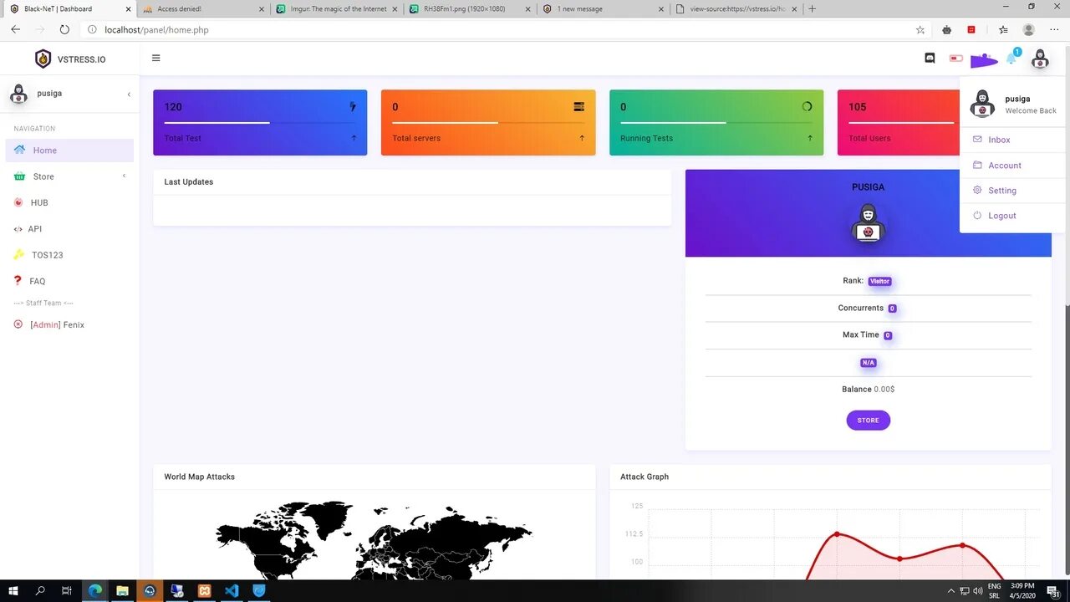1070x602 pixels.
Task: Click the HUB red circle icon
Action: click(18, 202)
